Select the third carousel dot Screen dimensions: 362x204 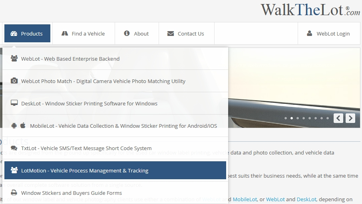(298, 118)
